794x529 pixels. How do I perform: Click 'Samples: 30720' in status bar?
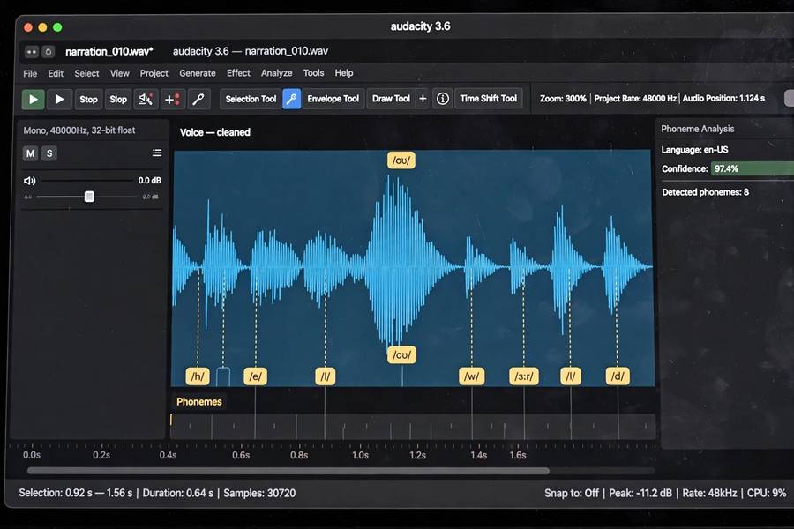pos(259,493)
